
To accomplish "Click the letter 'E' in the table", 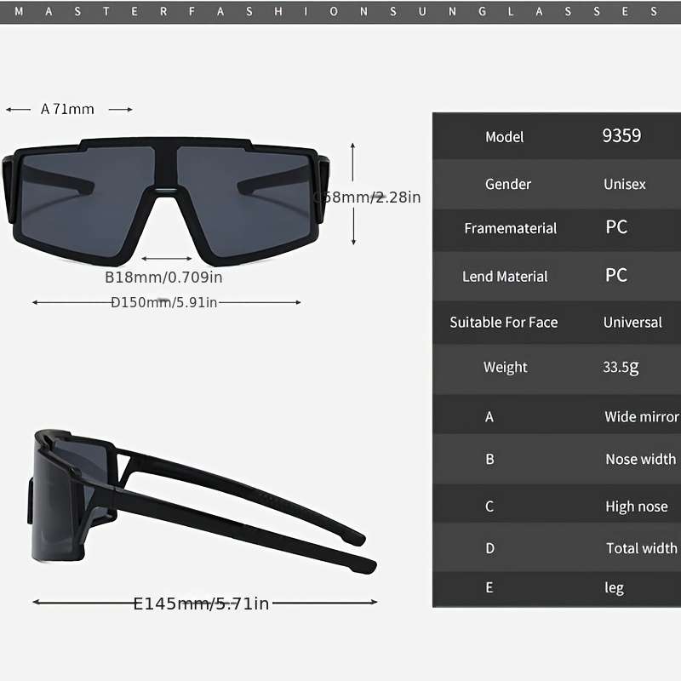I will pos(489,588).
